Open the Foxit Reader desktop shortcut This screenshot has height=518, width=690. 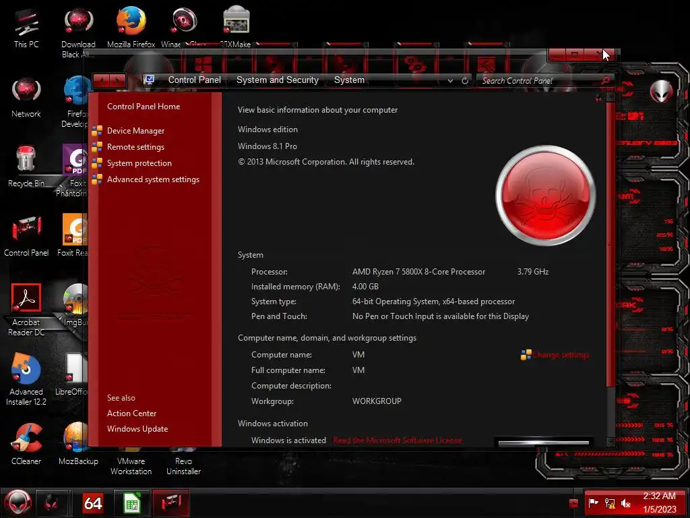(x=73, y=235)
